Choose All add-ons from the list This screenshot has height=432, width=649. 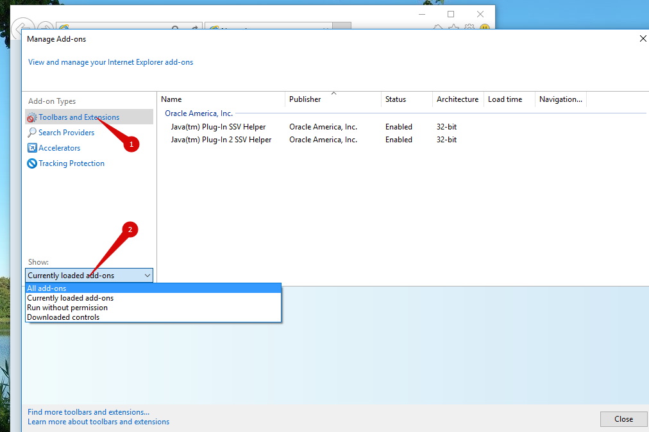(153, 288)
